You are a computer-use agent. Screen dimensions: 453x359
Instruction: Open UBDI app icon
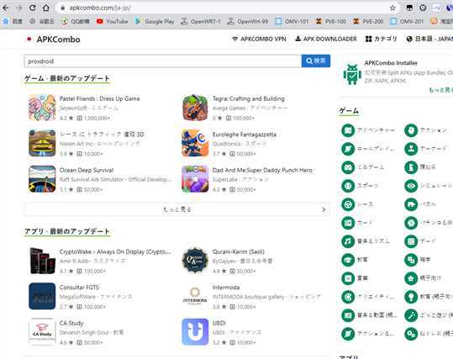(195, 332)
